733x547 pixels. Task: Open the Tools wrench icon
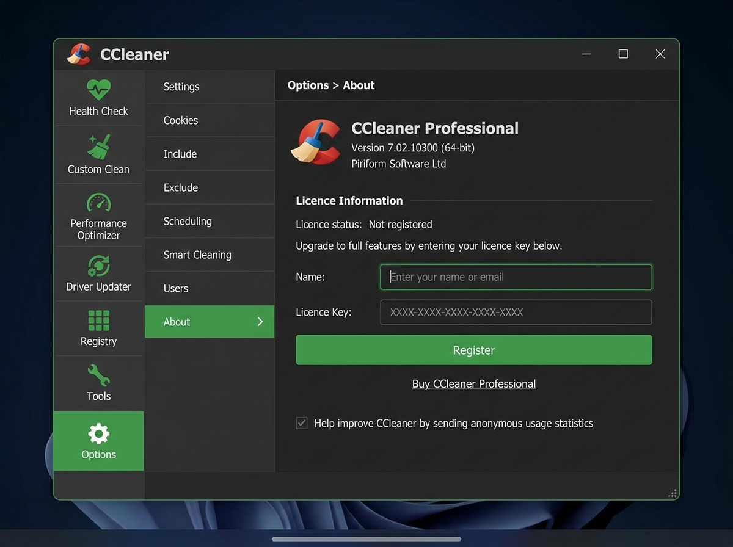click(98, 375)
